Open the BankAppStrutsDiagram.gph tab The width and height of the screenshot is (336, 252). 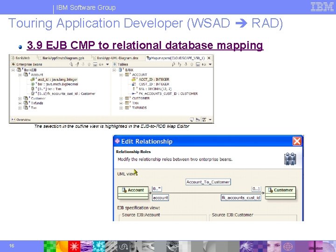click(61, 58)
